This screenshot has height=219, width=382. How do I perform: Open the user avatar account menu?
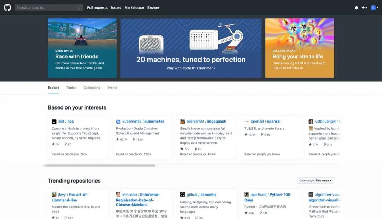(375, 7)
